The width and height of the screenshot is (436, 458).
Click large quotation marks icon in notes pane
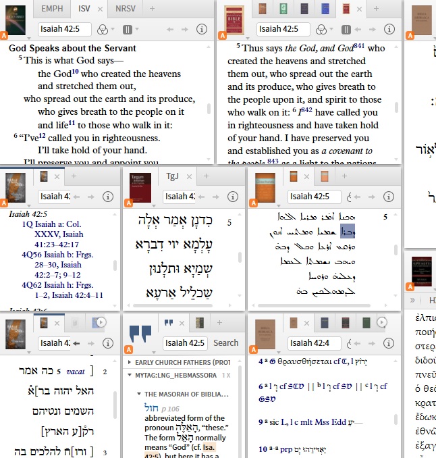(x=140, y=334)
